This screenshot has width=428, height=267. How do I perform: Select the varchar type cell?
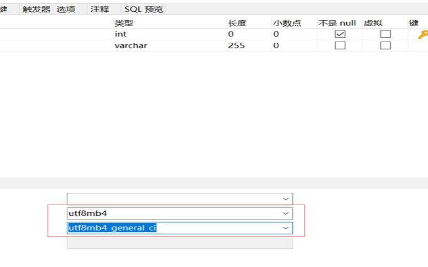pos(170,45)
